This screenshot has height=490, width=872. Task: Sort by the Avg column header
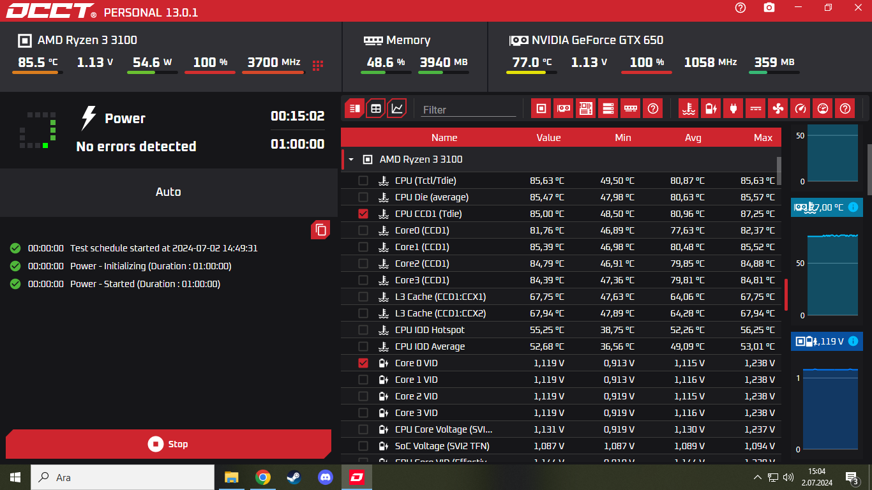pos(693,138)
